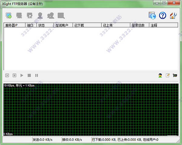Close the Xlight FTP window

click(x=174, y=3)
